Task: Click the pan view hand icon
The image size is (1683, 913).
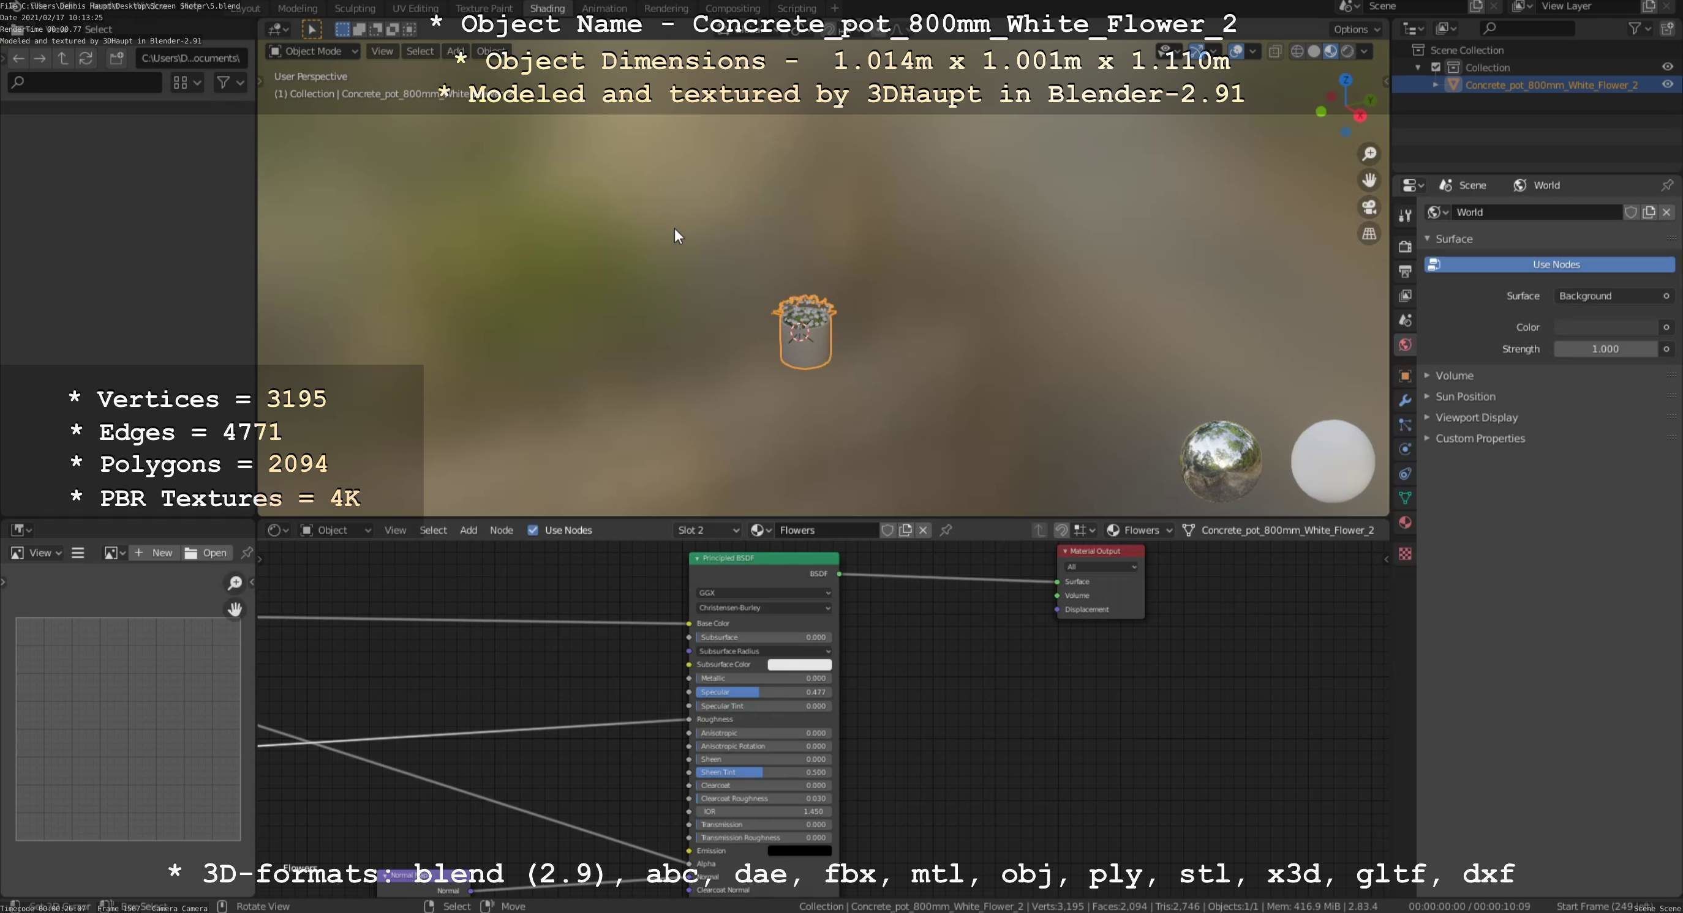Action: pos(1369,180)
